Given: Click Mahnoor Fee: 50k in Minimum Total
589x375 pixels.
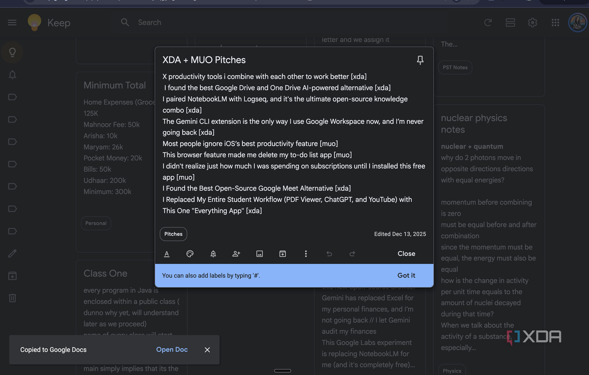Looking at the screenshot, I should [x=111, y=124].
